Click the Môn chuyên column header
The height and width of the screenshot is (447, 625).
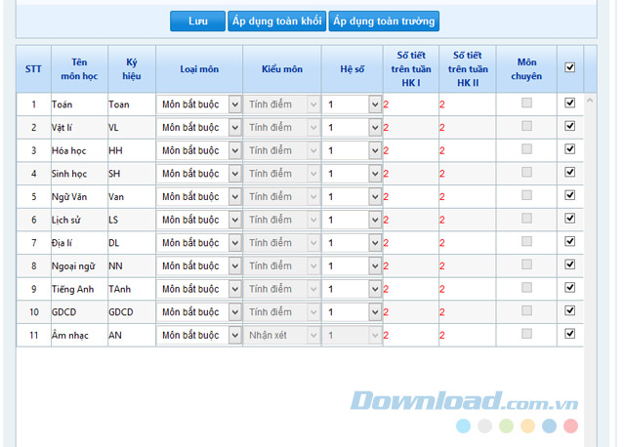coord(526,68)
